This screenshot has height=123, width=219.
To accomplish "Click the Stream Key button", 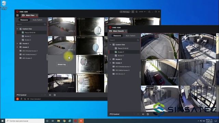I will (62, 65).
